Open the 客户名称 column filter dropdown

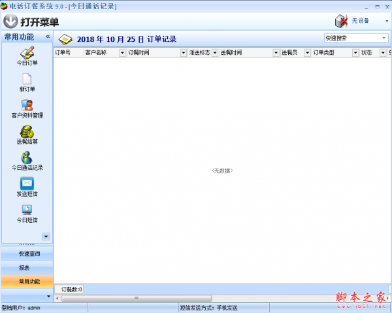pos(122,53)
